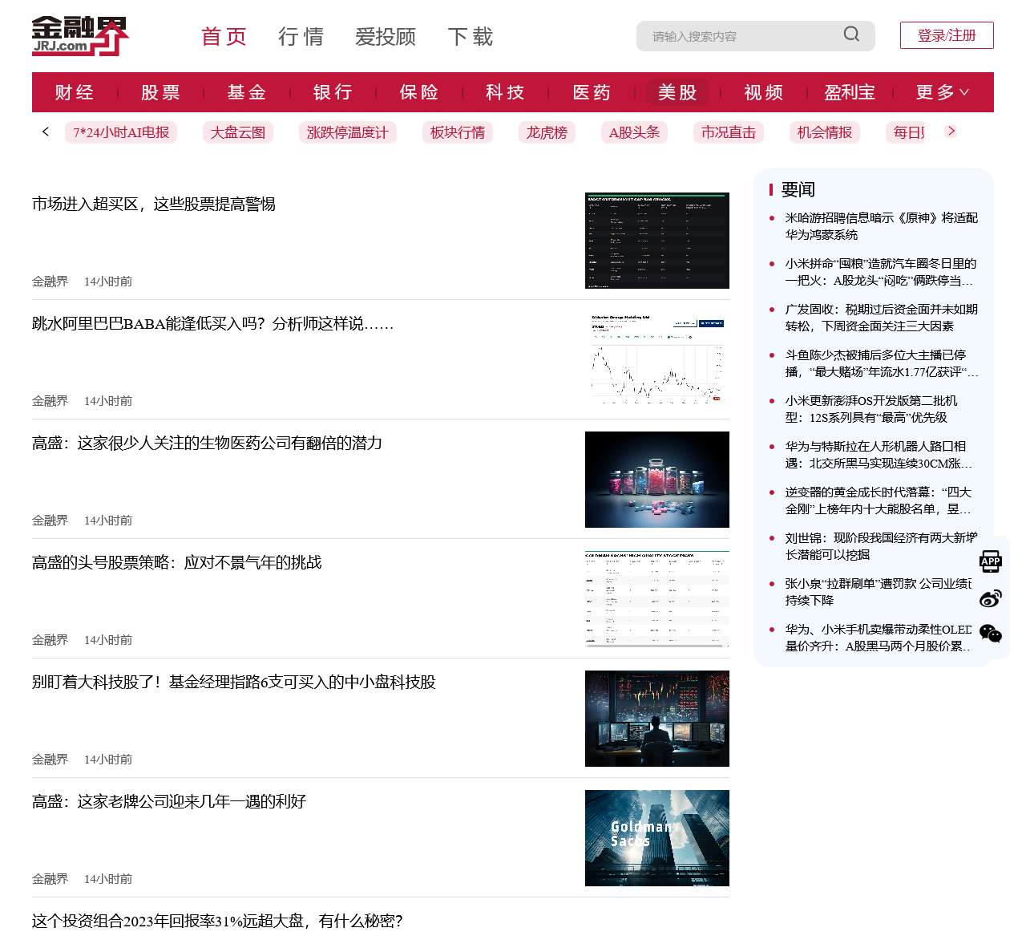1026x936 pixels.
Task: Open article about 阿里巴巴BABA逢低买入
Action: point(212,324)
